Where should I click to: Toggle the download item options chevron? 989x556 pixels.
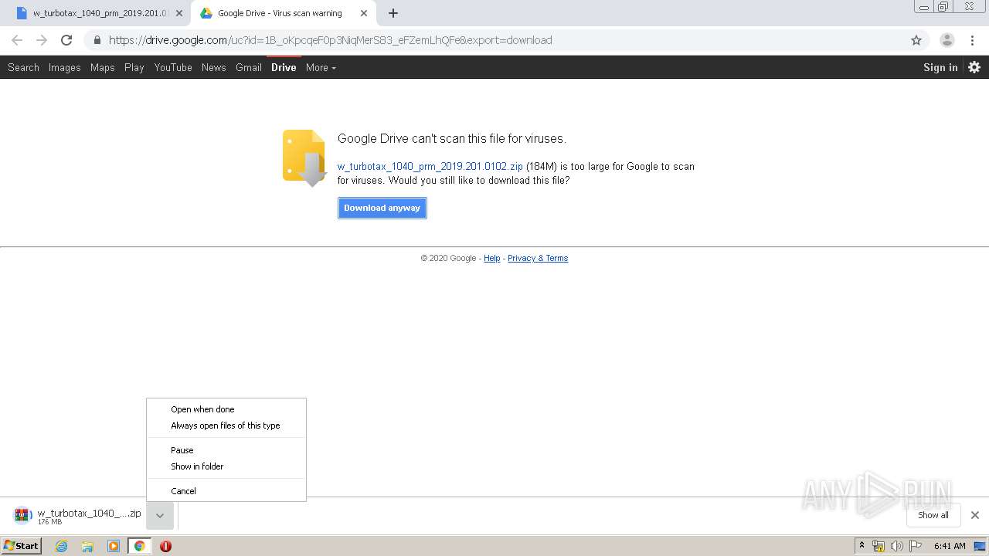(x=159, y=515)
